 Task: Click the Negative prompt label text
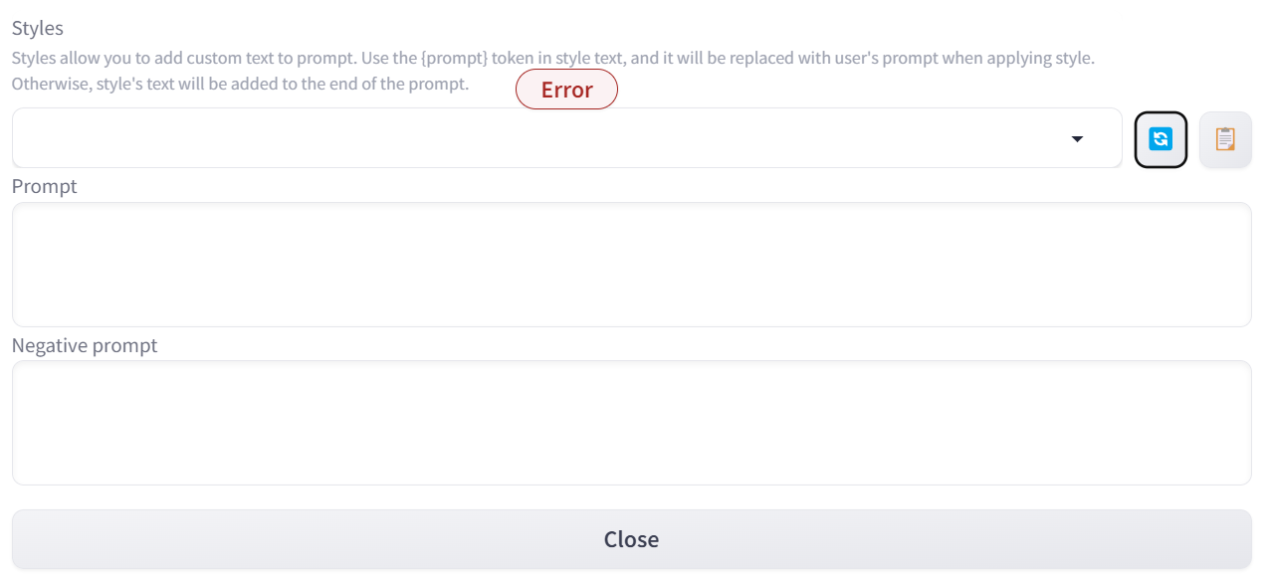click(84, 345)
